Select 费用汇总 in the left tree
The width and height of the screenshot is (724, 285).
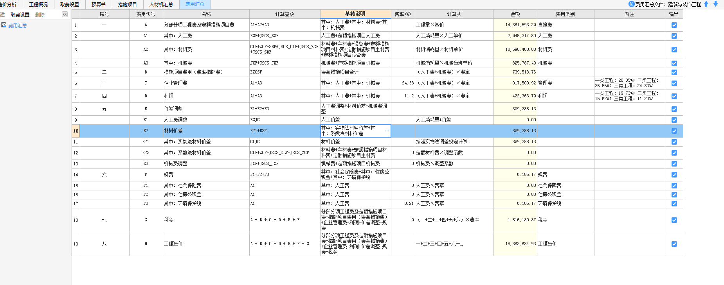coord(18,25)
